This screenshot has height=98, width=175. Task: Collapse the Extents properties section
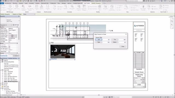coord(17,43)
